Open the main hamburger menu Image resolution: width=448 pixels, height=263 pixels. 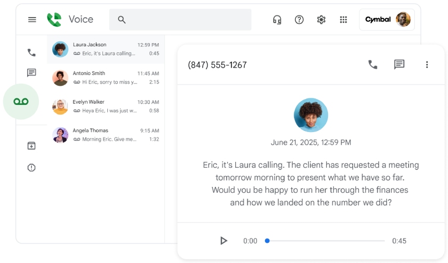pyautogui.click(x=32, y=20)
